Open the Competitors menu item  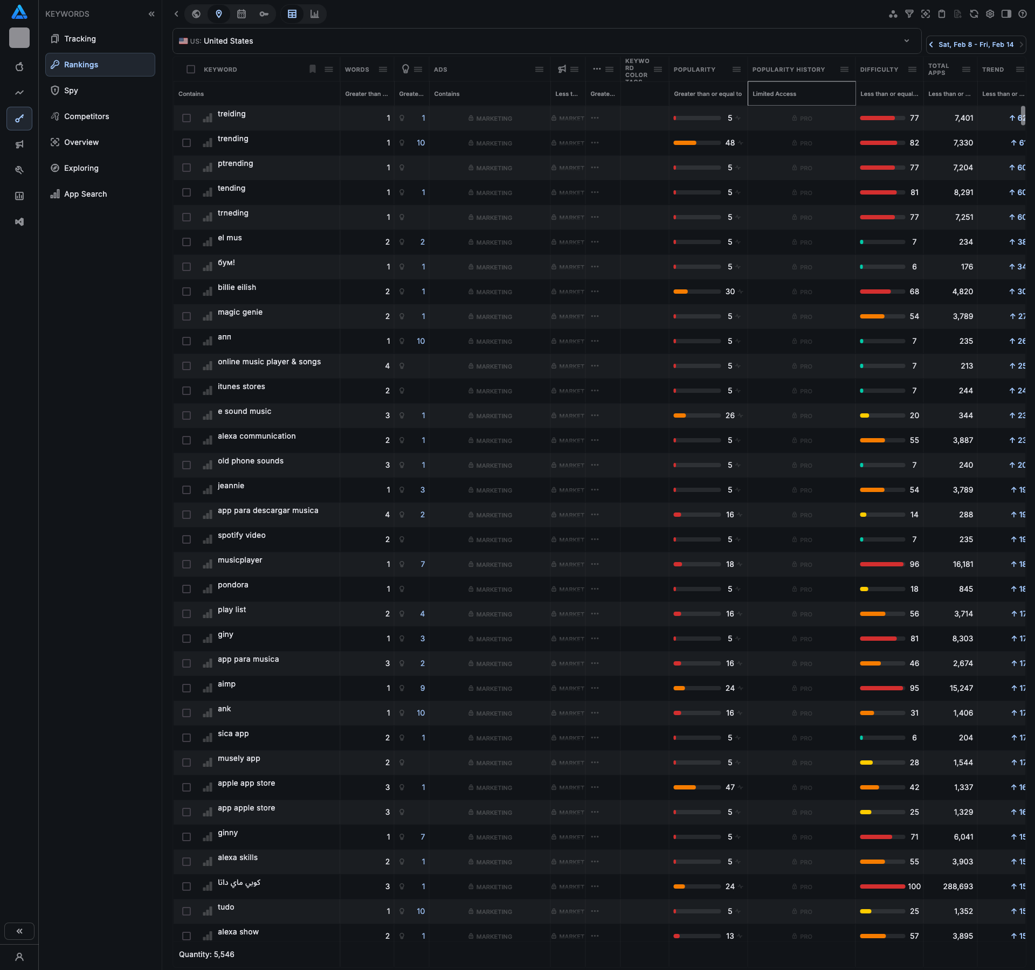(86, 116)
